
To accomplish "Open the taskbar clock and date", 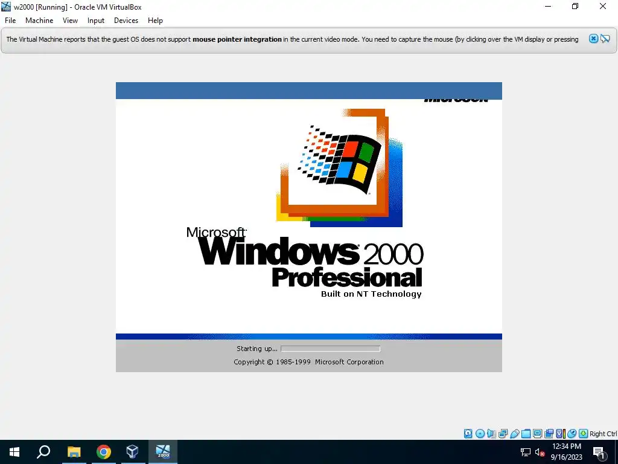I will click(566, 452).
